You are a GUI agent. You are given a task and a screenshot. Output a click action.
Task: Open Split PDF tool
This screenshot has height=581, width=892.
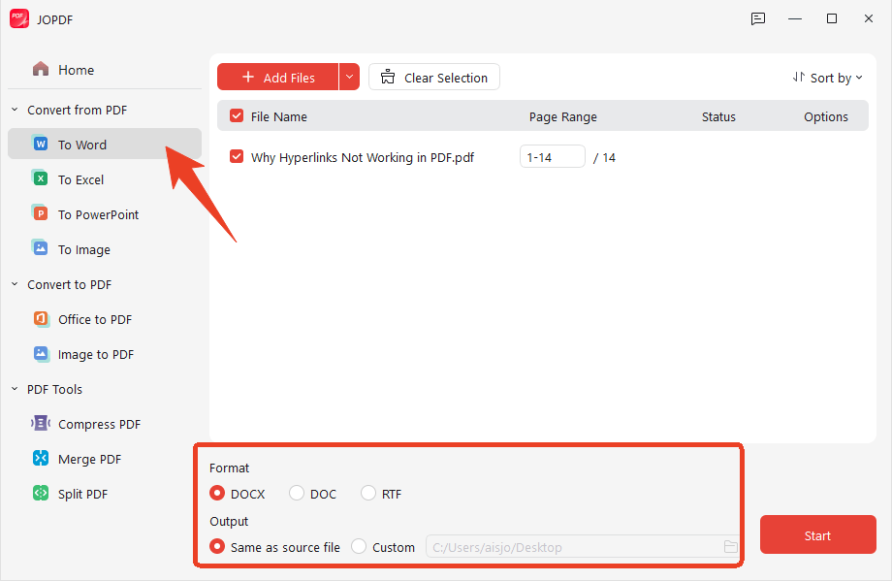[105, 494]
